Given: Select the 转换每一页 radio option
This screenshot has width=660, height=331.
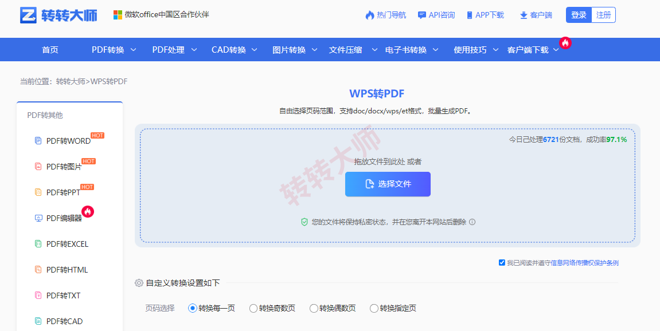Looking at the screenshot, I should click(x=192, y=308).
